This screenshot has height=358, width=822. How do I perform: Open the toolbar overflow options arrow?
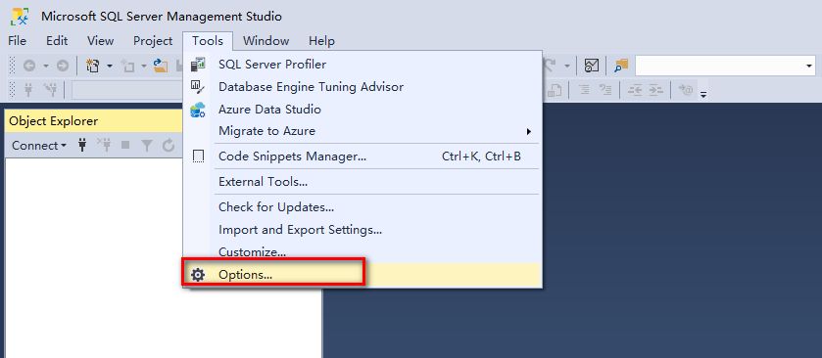point(703,95)
